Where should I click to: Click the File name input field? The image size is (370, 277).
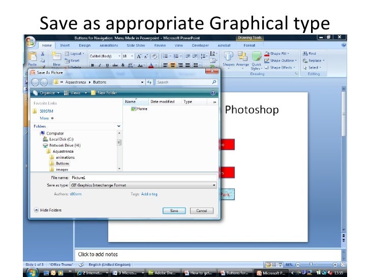(x=143, y=178)
